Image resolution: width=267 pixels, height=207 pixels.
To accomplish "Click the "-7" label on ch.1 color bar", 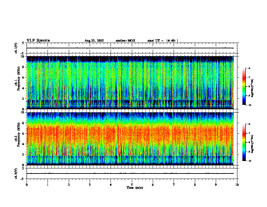I will (x=249, y=77).
